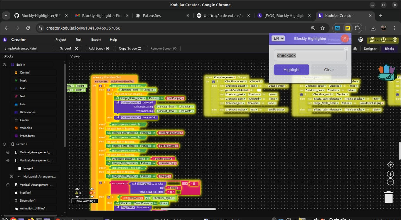Open the EN language dropdown

pos(278,38)
